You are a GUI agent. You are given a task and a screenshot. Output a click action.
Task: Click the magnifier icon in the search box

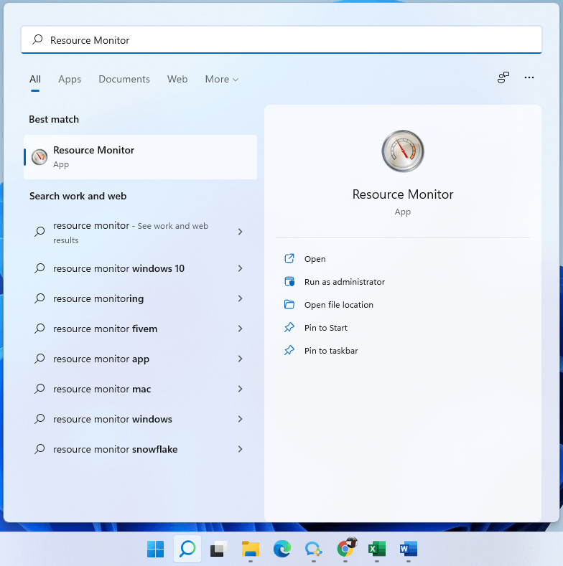coord(37,39)
